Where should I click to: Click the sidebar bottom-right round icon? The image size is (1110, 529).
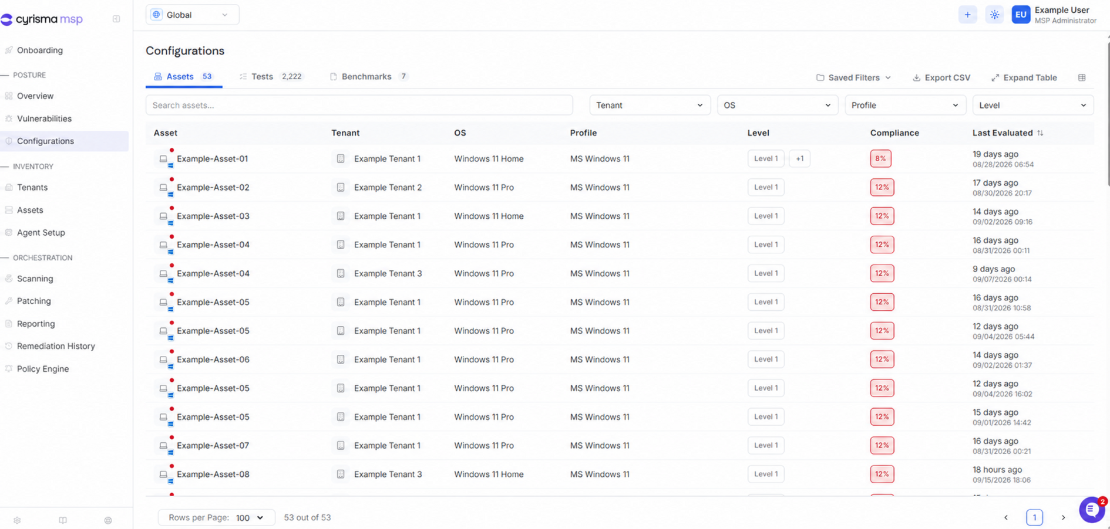pyautogui.click(x=108, y=520)
